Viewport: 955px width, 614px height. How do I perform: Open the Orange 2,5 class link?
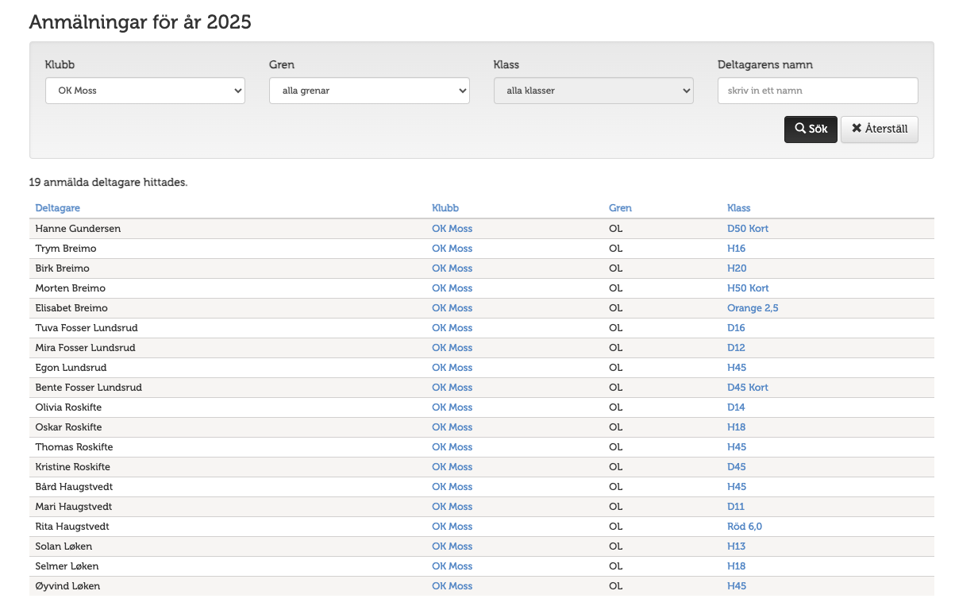click(x=752, y=308)
